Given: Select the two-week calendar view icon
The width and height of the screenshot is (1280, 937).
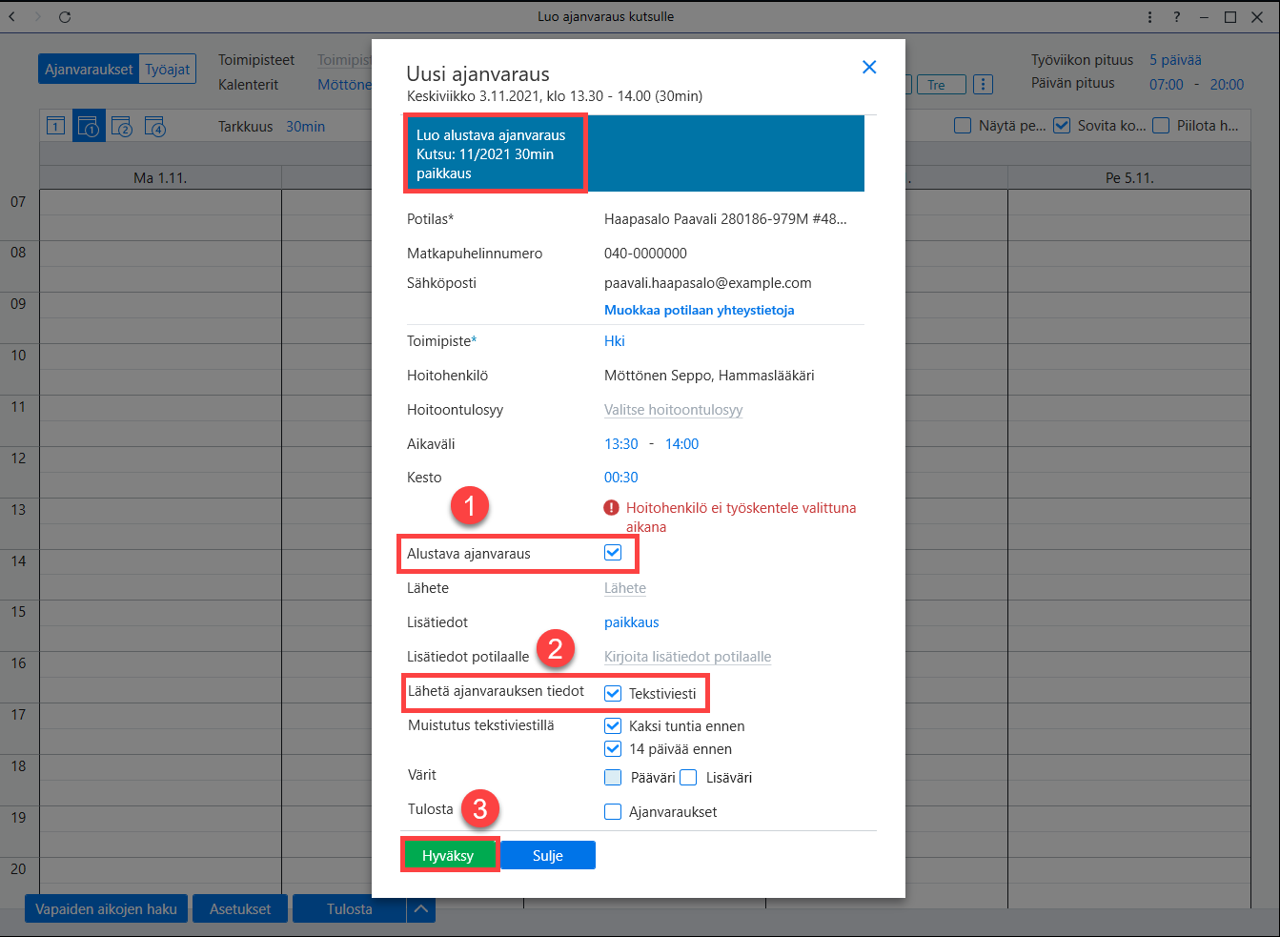Looking at the screenshot, I should coord(121,126).
